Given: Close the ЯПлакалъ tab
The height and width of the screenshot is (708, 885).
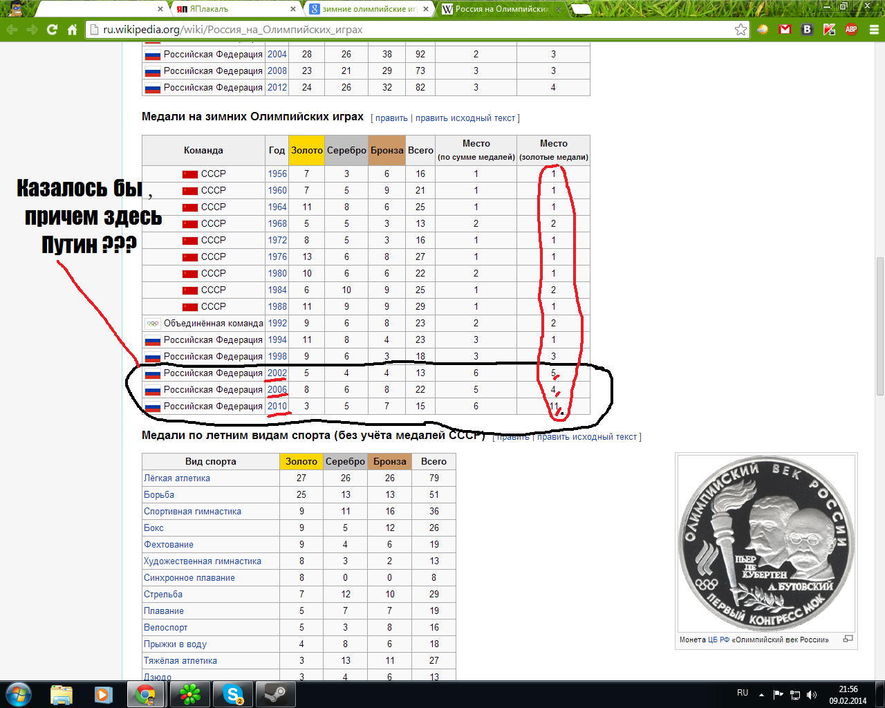Looking at the screenshot, I should [293, 9].
